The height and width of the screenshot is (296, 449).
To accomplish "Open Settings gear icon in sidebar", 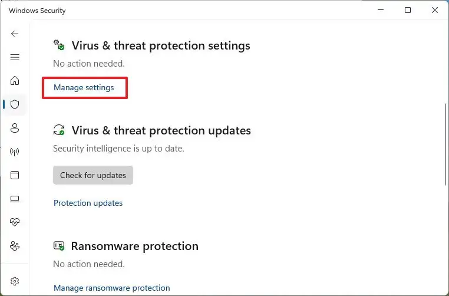I will (15, 281).
